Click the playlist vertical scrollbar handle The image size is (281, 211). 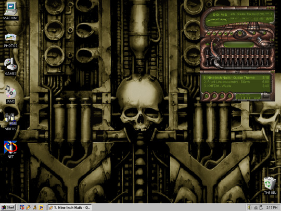coord(272,77)
